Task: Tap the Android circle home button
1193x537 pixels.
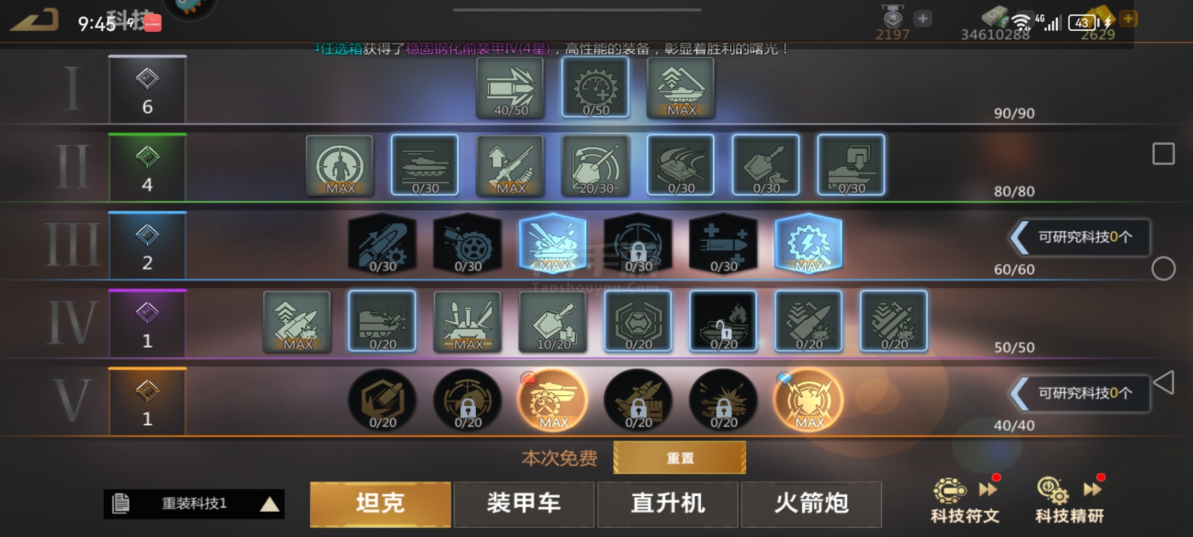Action: [x=1163, y=269]
